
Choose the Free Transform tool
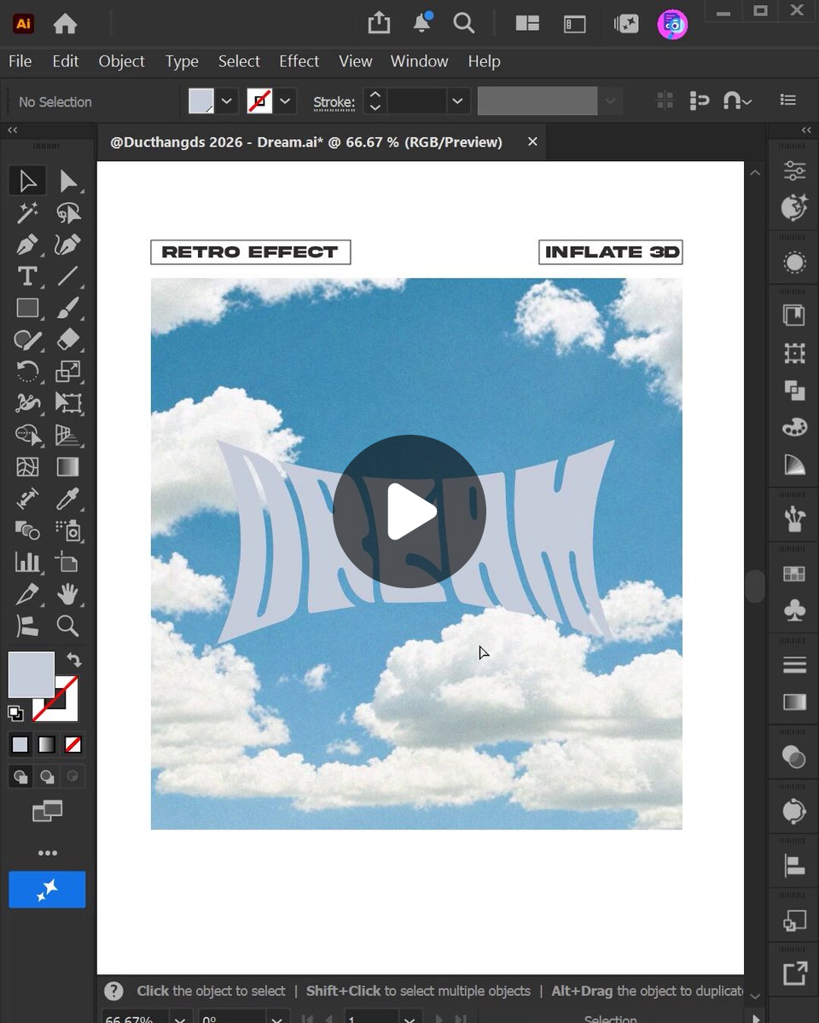pyautogui.click(x=68, y=402)
